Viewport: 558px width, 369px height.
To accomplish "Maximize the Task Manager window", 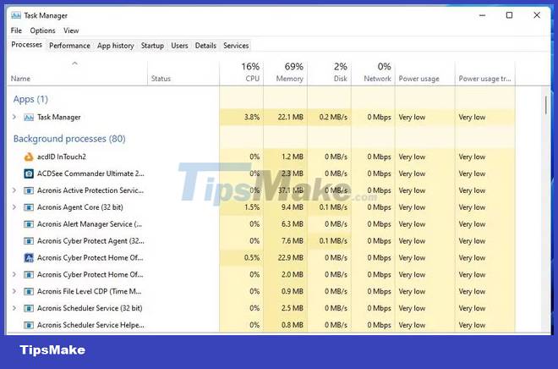I will point(509,15).
